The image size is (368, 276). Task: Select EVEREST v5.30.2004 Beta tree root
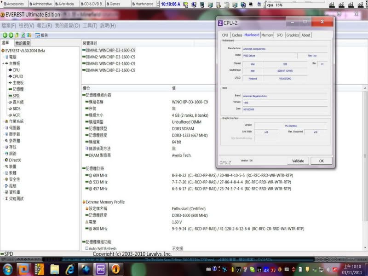pos(23,51)
